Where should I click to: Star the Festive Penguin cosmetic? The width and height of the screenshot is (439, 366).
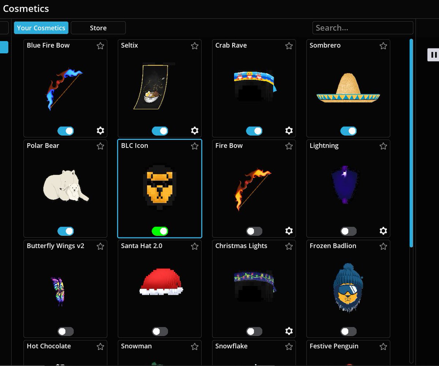pos(383,347)
